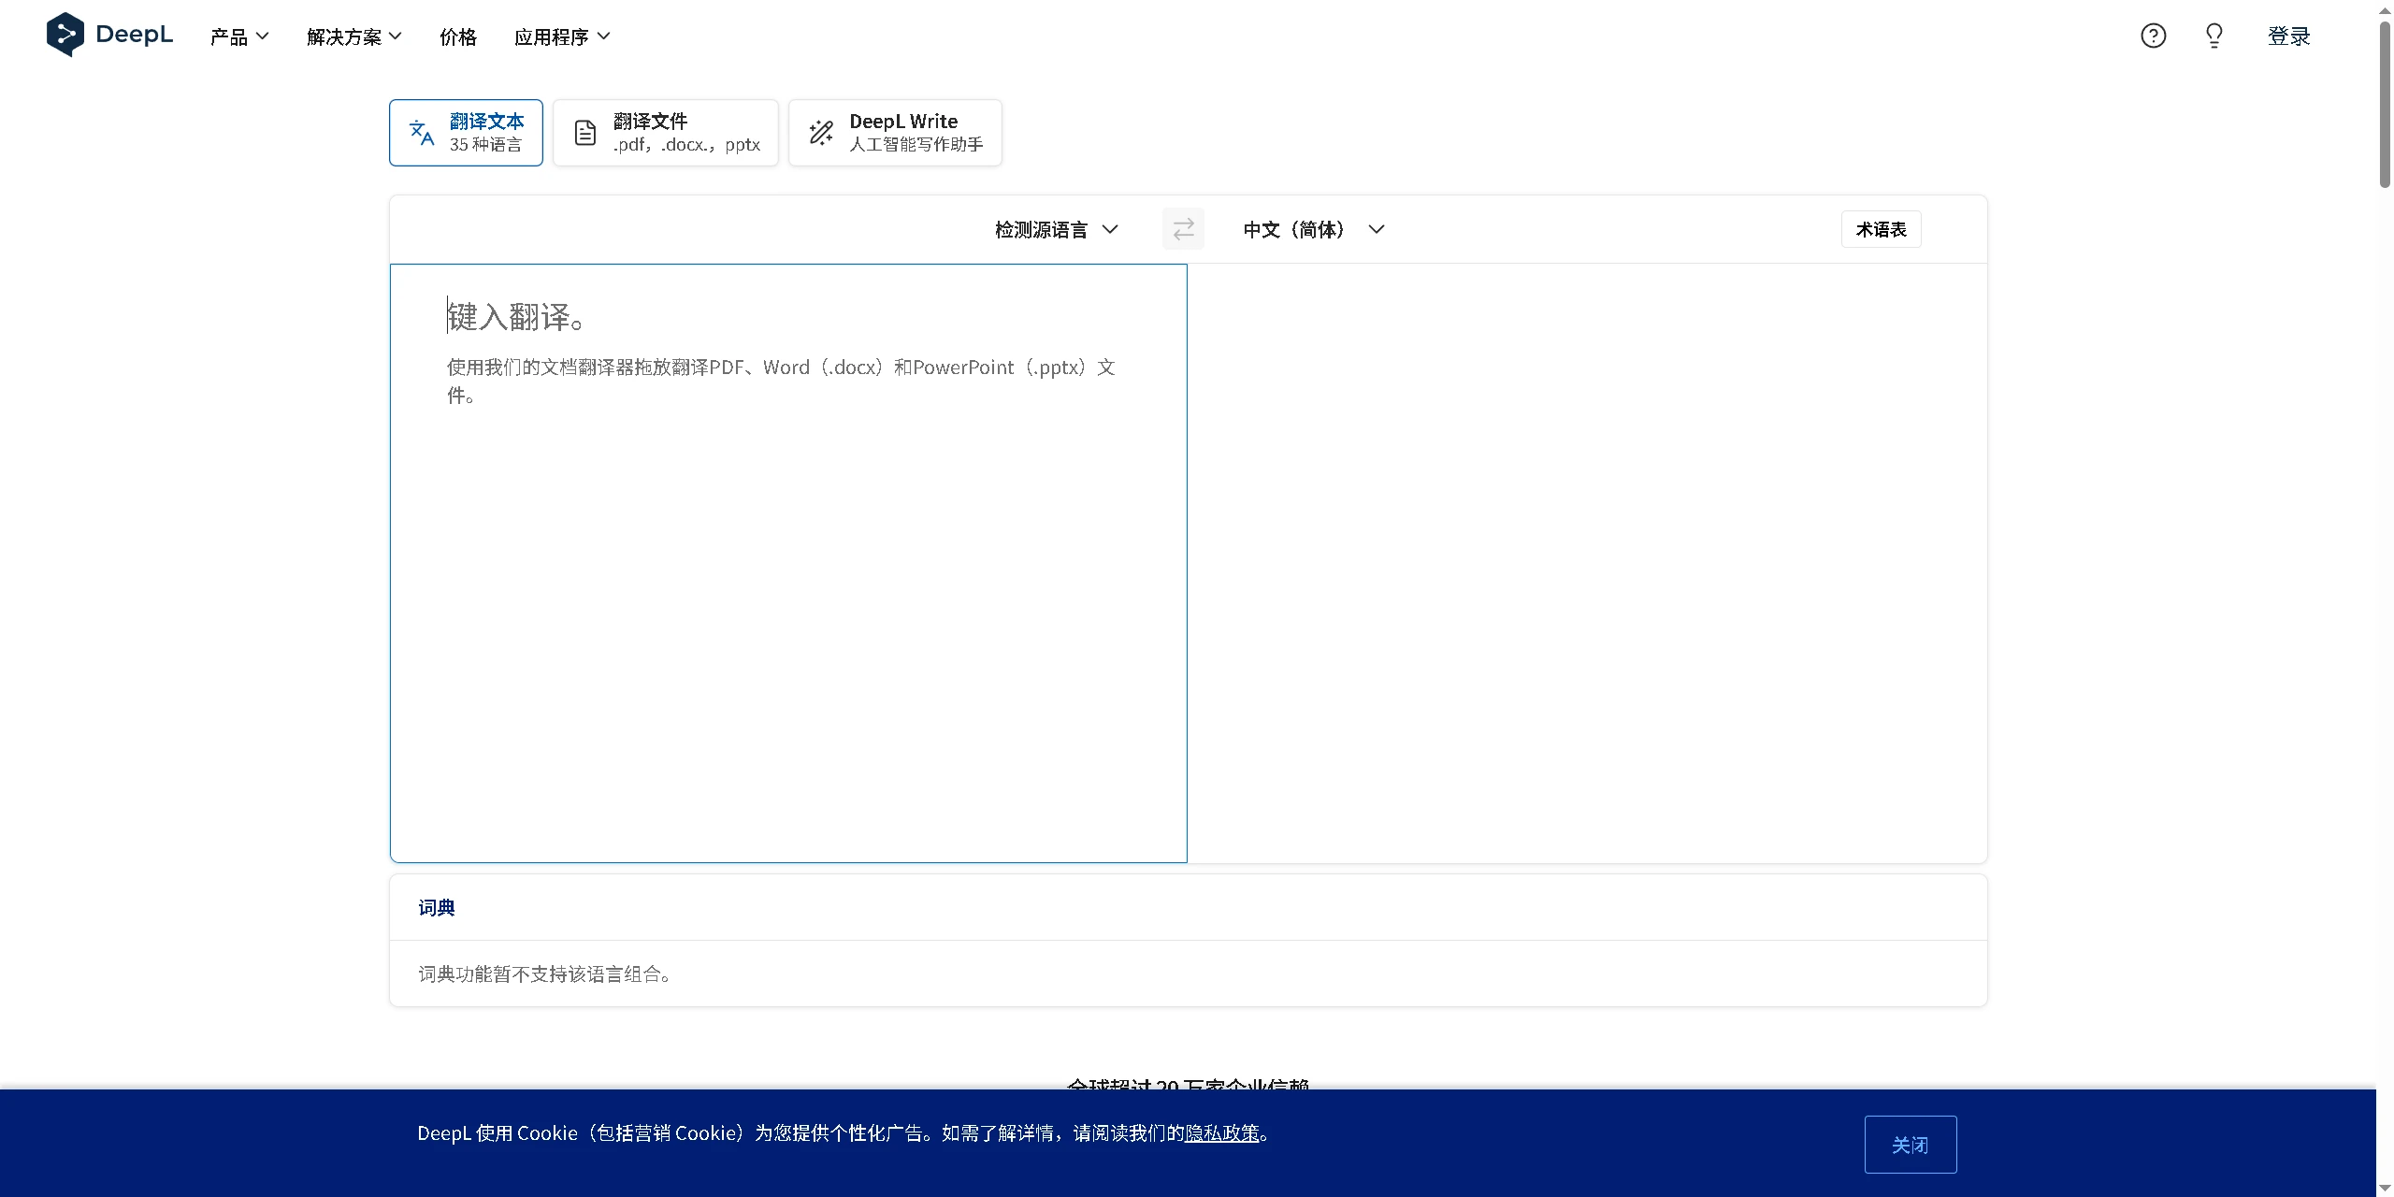Switch to the DeepL Write tab
The width and height of the screenshot is (2394, 1197).
click(895, 133)
